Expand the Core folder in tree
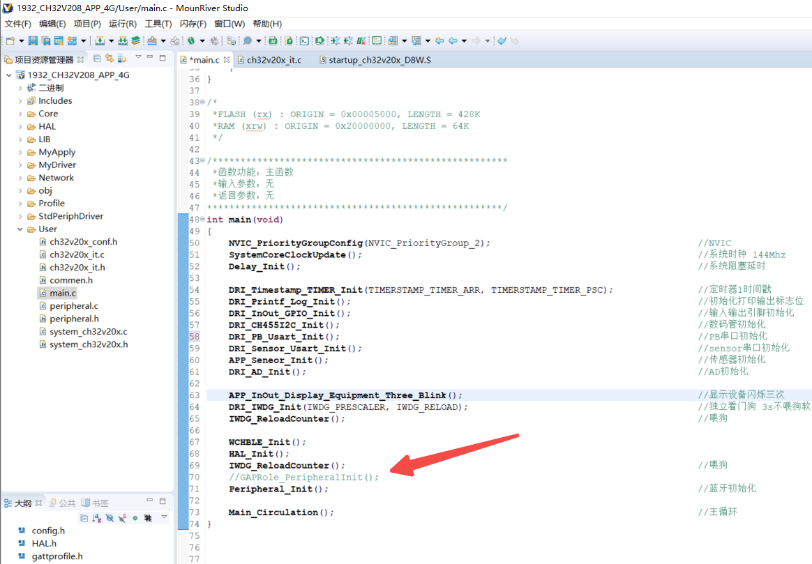The height and width of the screenshot is (564, 812). (x=20, y=114)
